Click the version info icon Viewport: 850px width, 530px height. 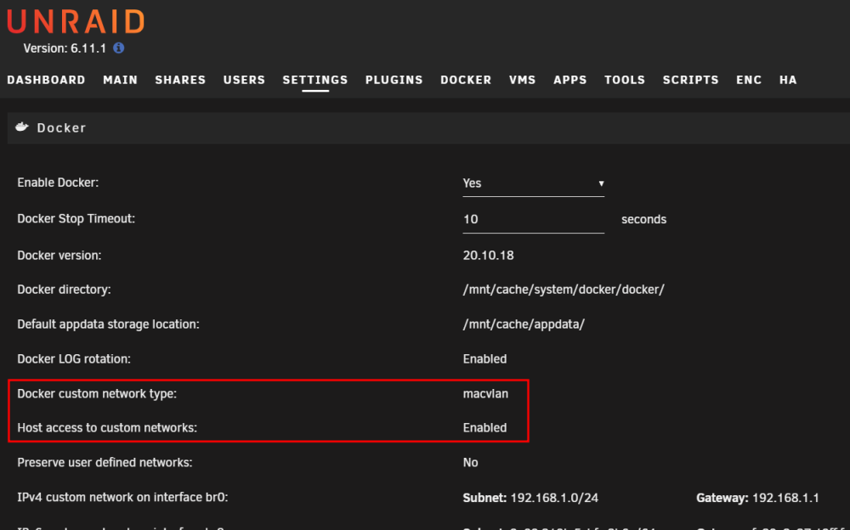pos(119,48)
